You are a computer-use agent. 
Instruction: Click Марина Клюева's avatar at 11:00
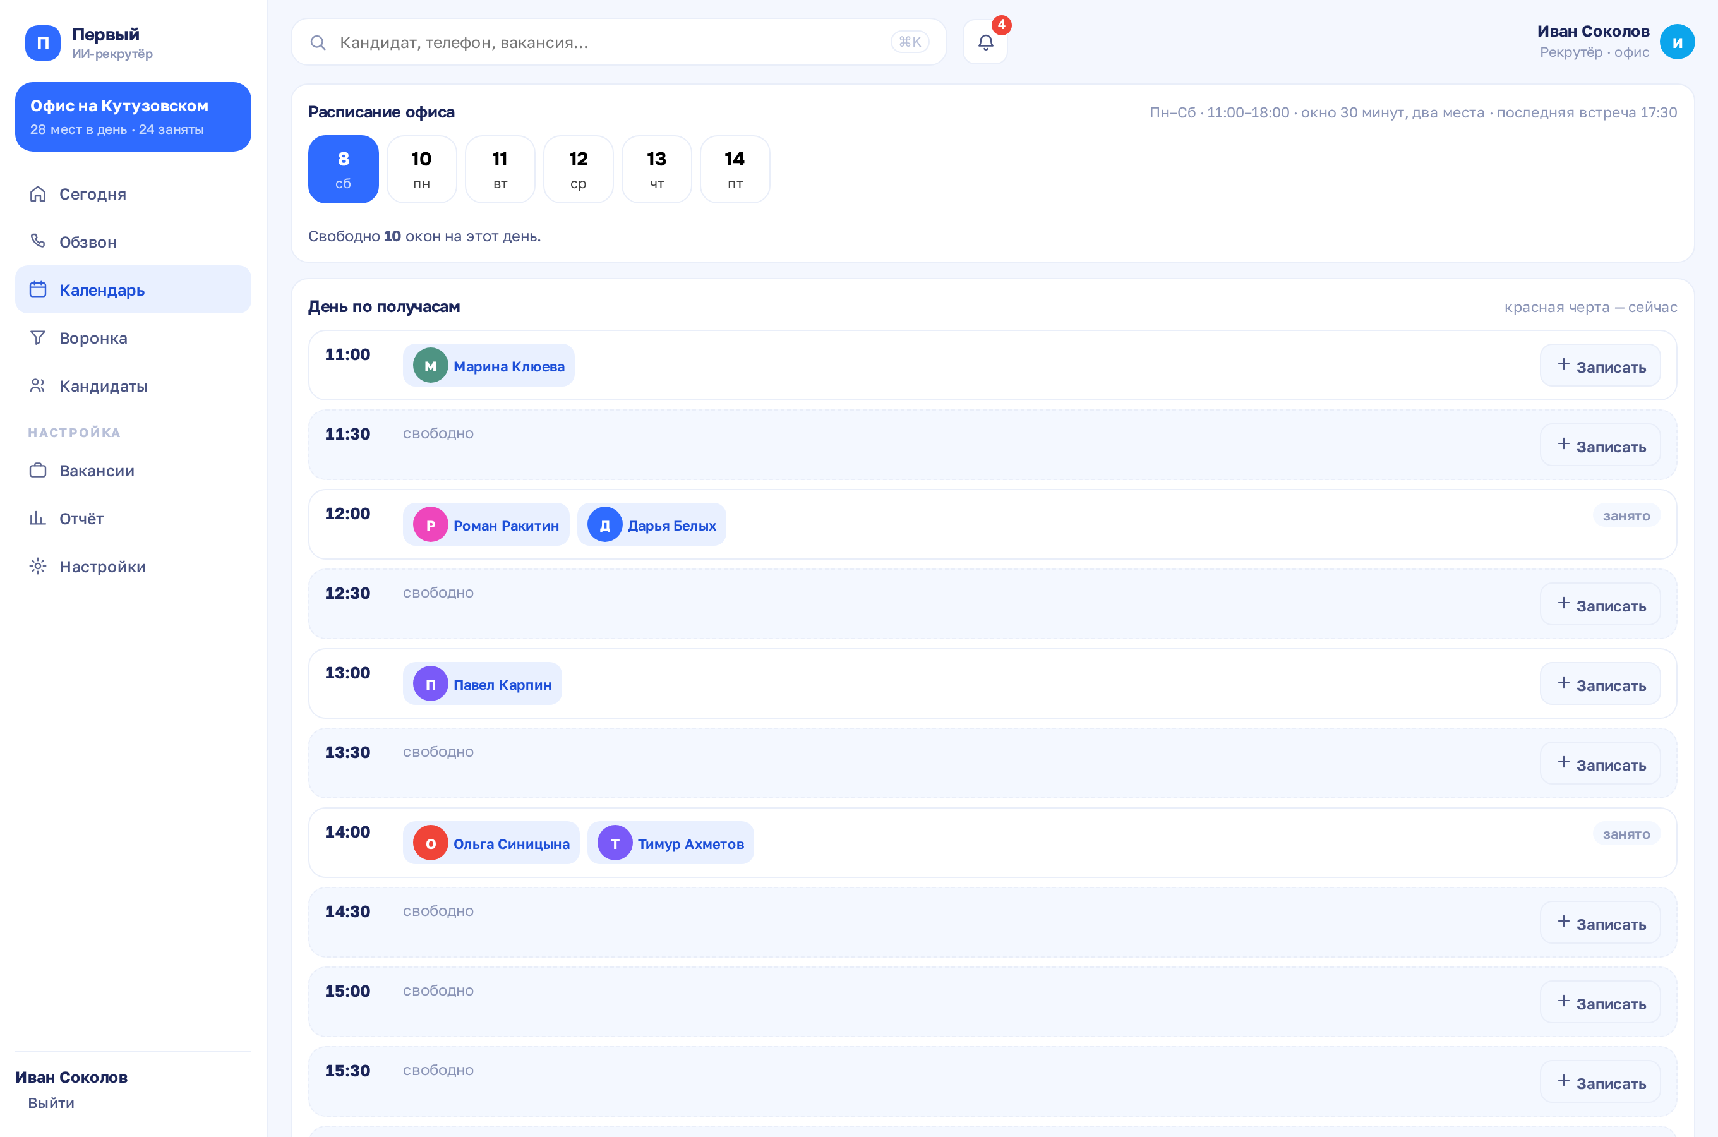[x=431, y=366]
